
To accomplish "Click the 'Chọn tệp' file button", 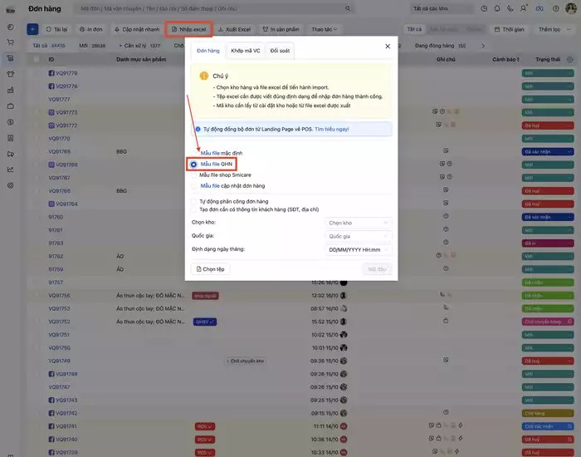I will [210, 269].
